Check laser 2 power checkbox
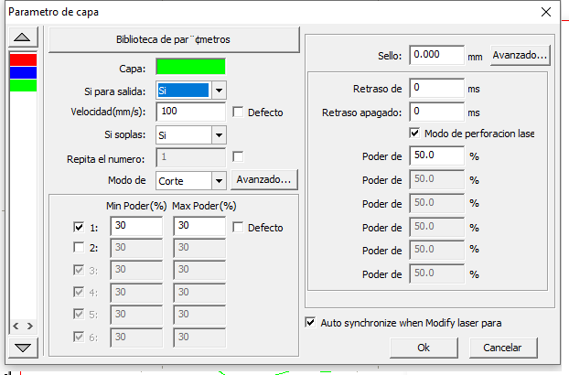This screenshot has width=569, height=375. (x=79, y=247)
